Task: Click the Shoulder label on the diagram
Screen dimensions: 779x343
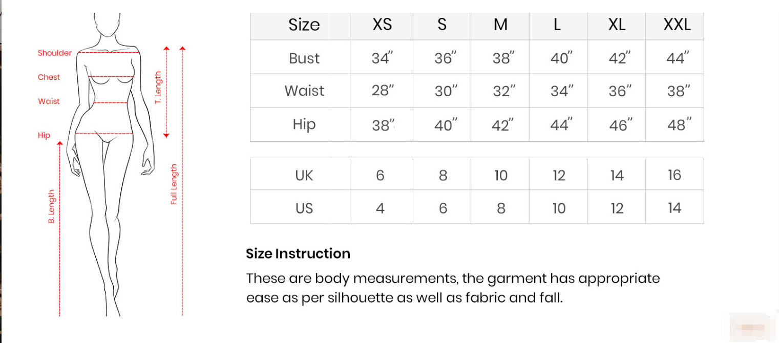Action: click(55, 53)
